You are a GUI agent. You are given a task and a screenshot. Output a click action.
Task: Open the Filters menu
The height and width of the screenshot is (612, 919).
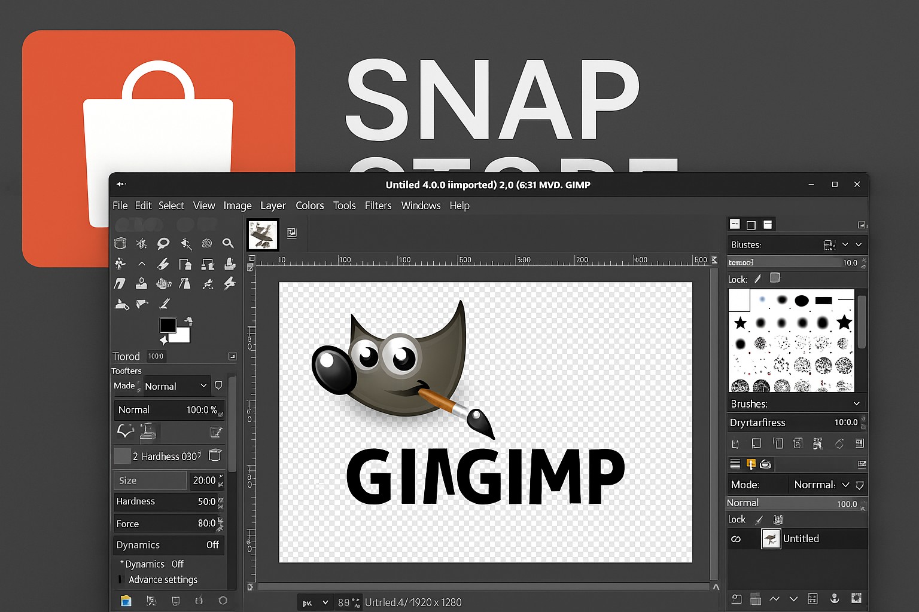point(378,206)
